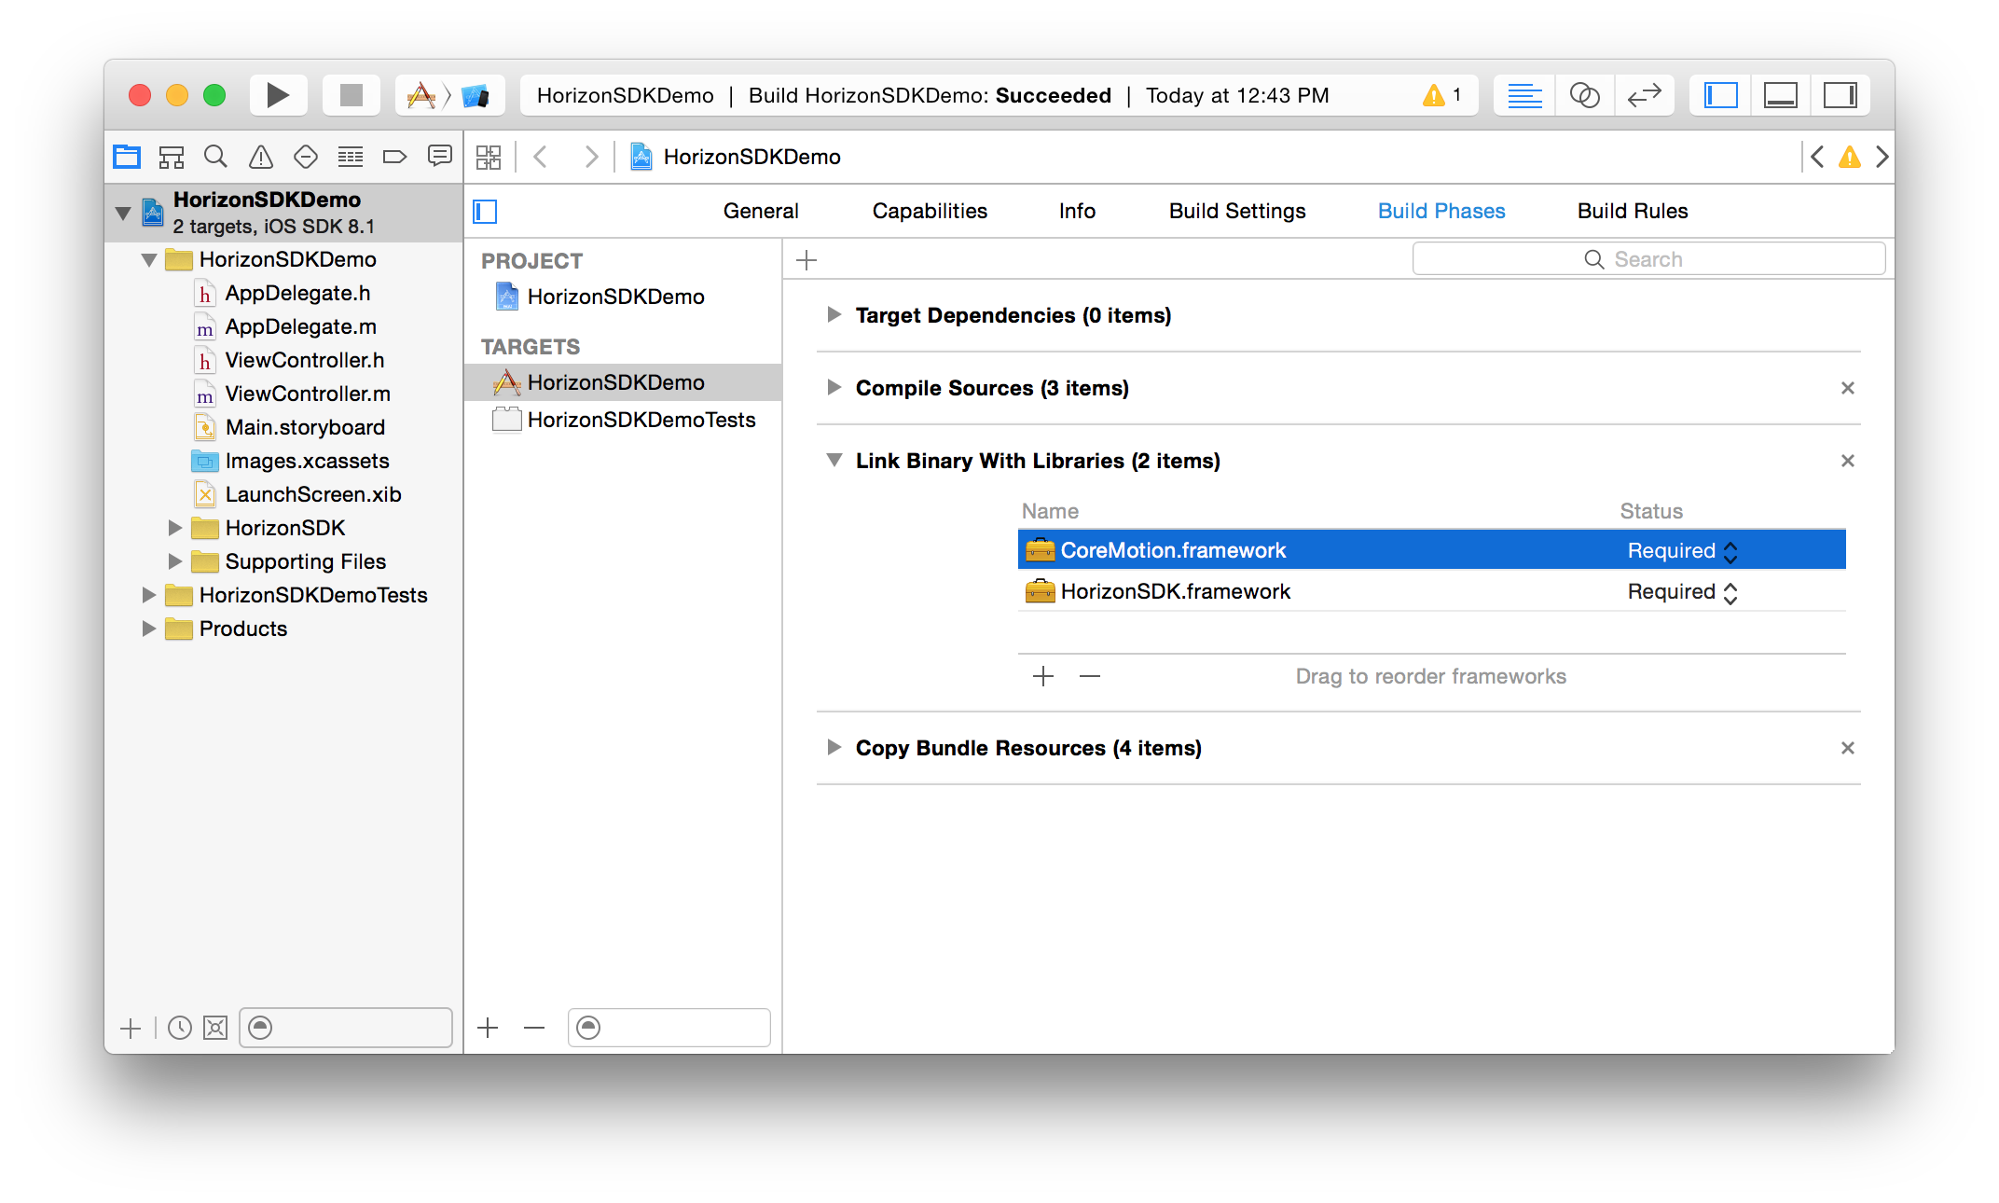
Task: Open AppDelegate.m file
Action: [300, 326]
